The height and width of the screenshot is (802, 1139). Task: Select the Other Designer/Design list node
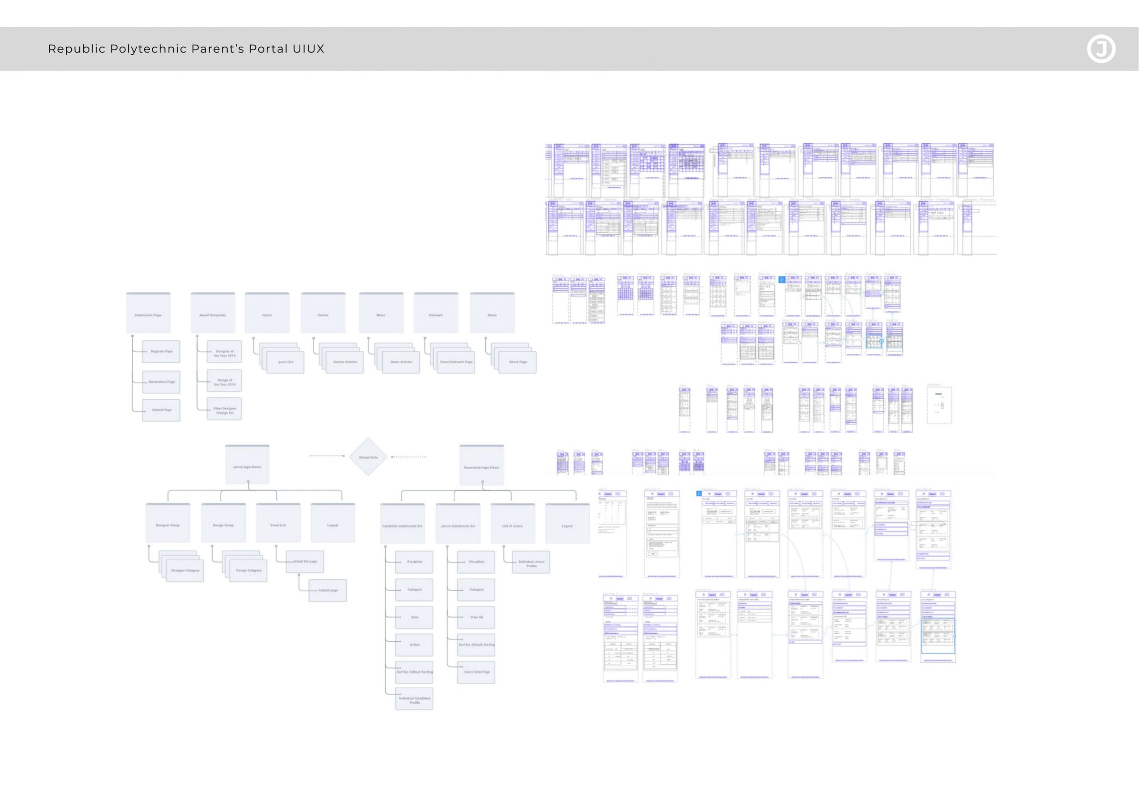(224, 410)
